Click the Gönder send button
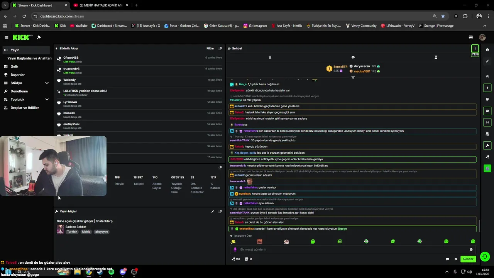The image size is (494, 278). pyautogui.click(x=468, y=259)
